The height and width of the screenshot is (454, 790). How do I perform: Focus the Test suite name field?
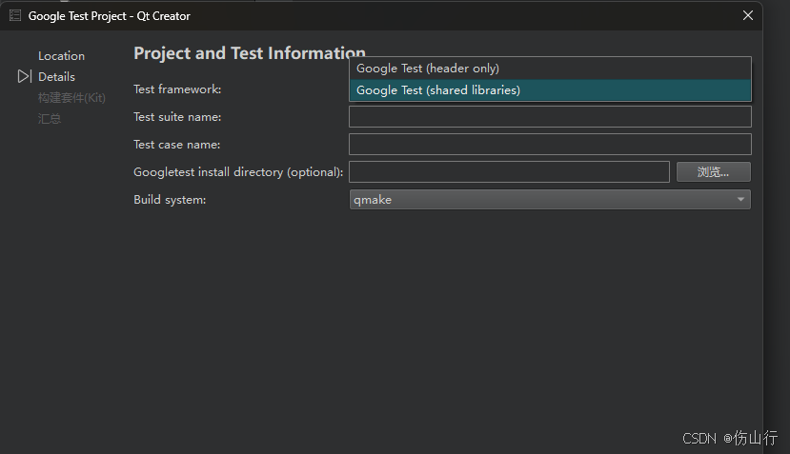pyautogui.click(x=550, y=117)
